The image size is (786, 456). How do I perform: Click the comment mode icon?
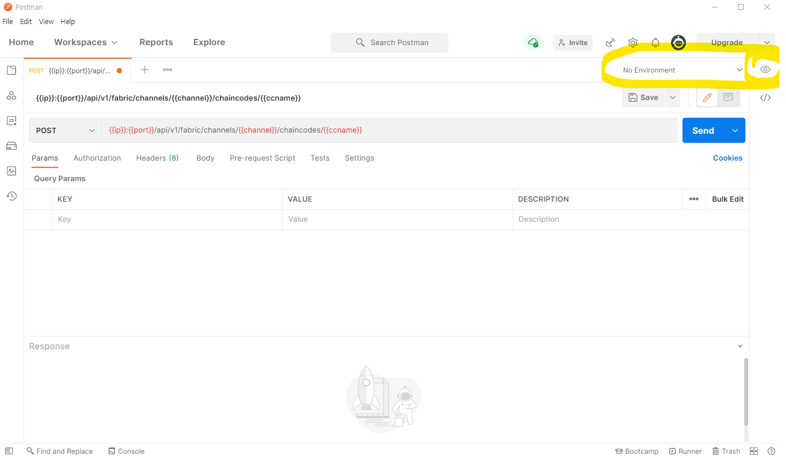(728, 98)
